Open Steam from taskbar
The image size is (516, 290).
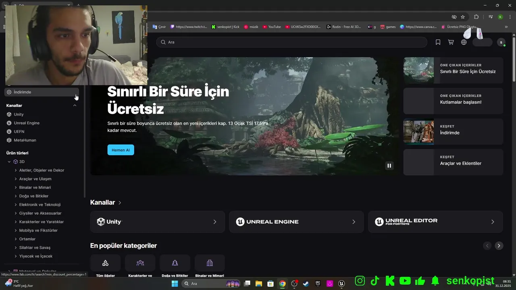click(x=306, y=284)
